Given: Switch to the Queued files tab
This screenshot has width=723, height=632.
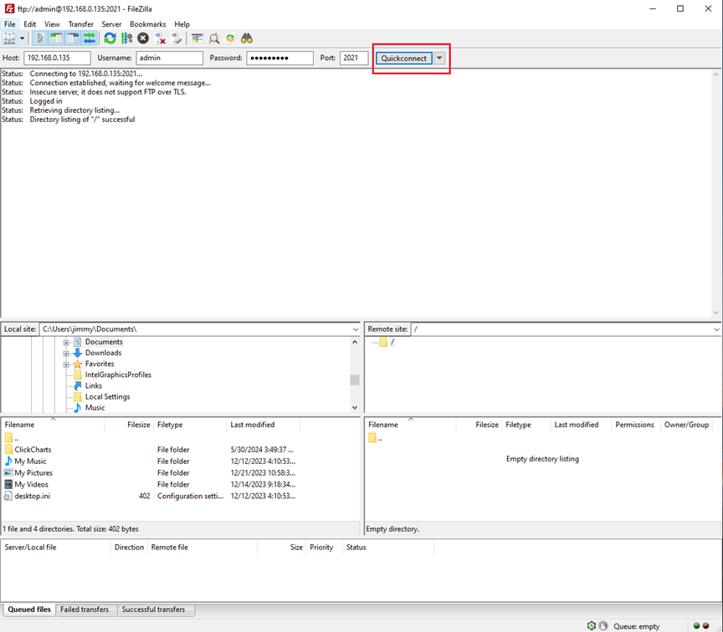Looking at the screenshot, I should (x=29, y=609).
